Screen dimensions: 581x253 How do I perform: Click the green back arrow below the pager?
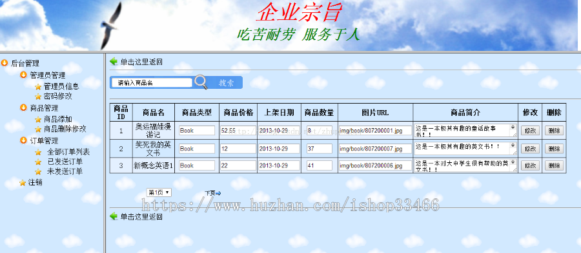pos(114,216)
